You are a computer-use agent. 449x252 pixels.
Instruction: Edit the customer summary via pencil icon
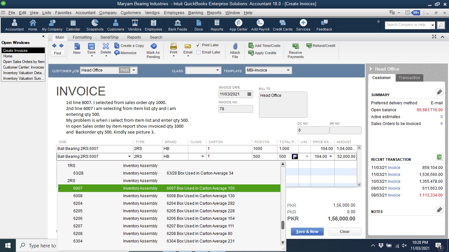coord(439,92)
